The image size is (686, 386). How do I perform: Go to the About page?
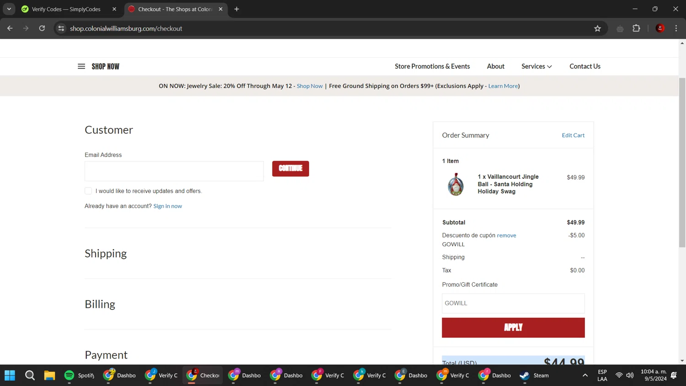coord(496,66)
